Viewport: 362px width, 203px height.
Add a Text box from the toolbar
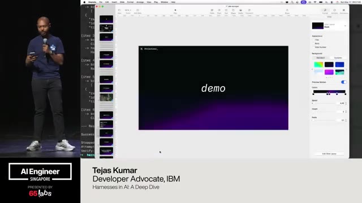point(226,11)
